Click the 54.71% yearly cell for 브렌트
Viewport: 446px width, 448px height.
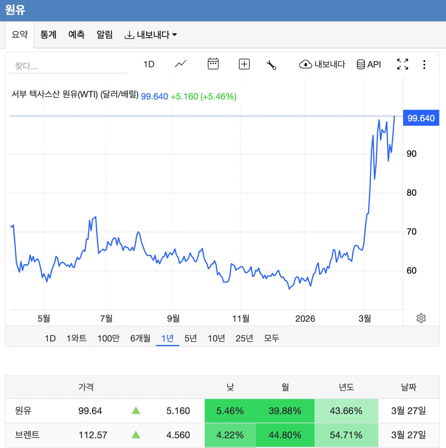[x=346, y=435]
